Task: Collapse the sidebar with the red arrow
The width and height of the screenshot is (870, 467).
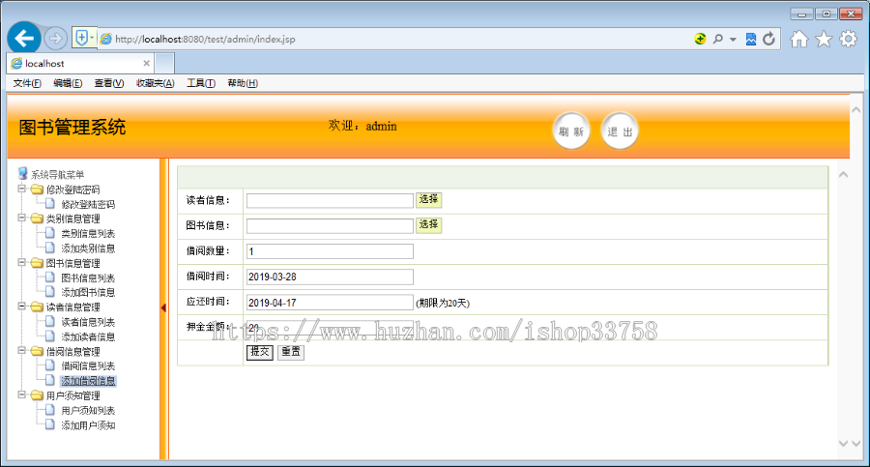Action: [163, 307]
